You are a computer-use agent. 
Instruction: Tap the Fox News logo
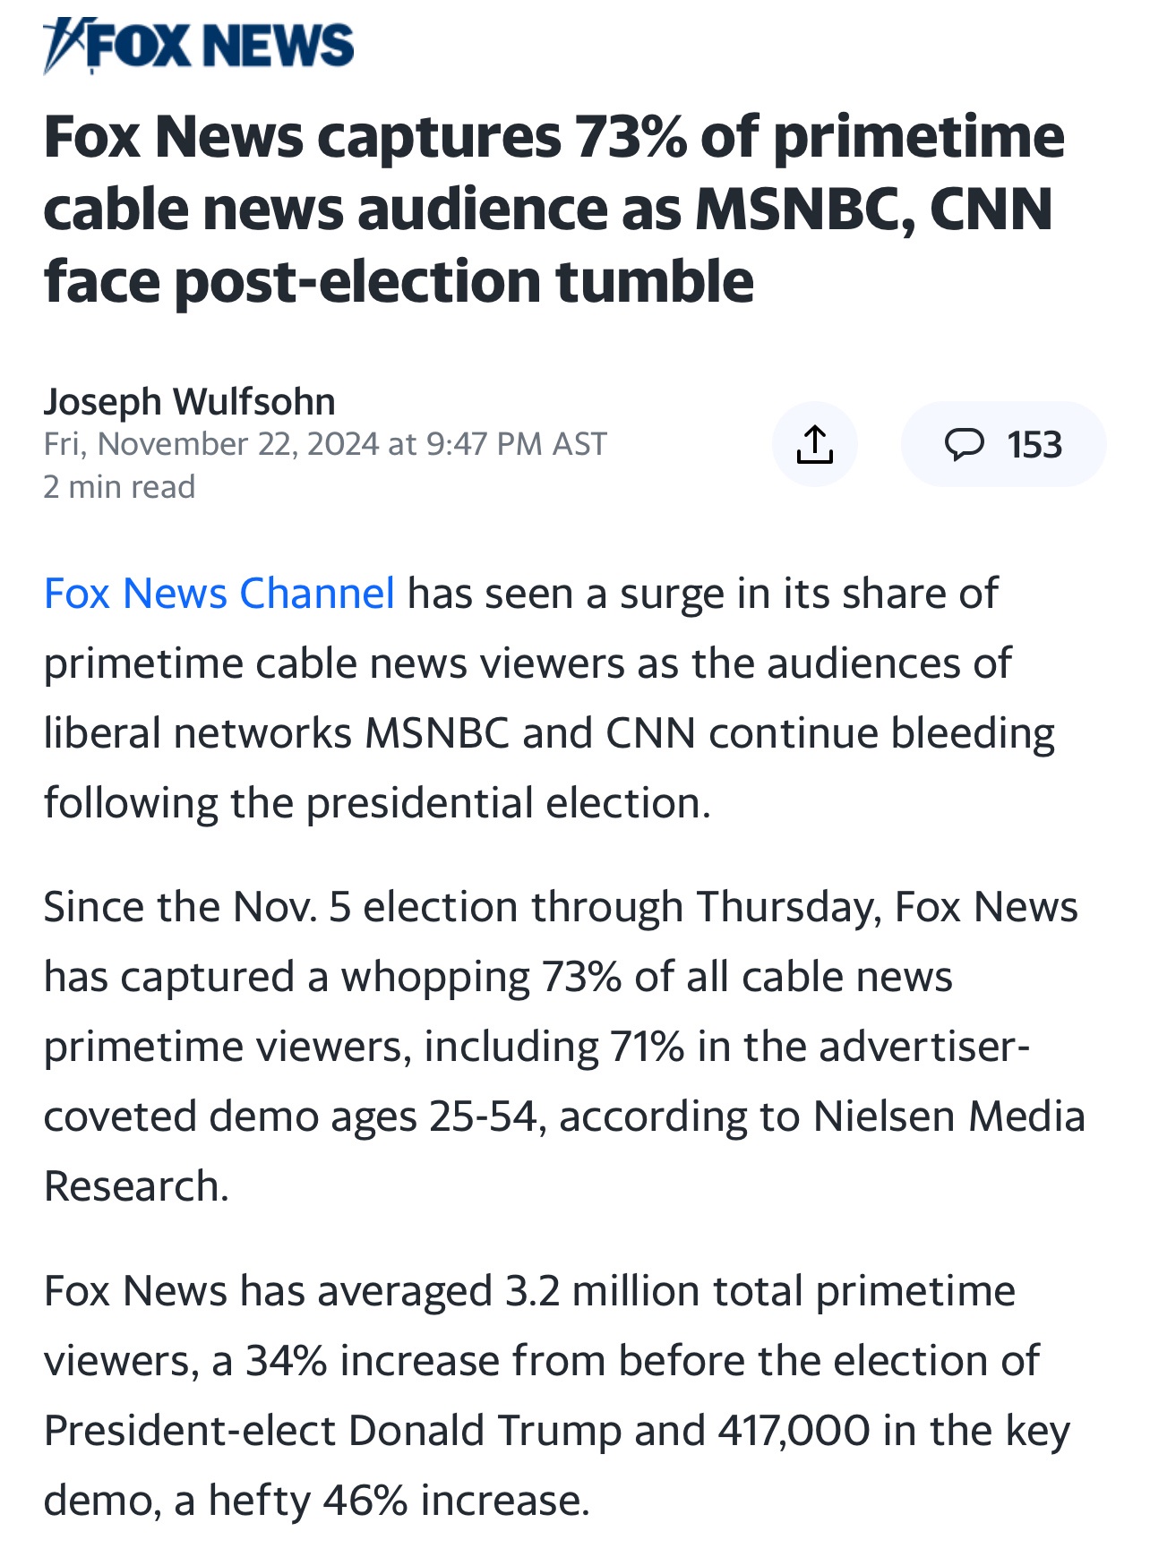(x=198, y=45)
